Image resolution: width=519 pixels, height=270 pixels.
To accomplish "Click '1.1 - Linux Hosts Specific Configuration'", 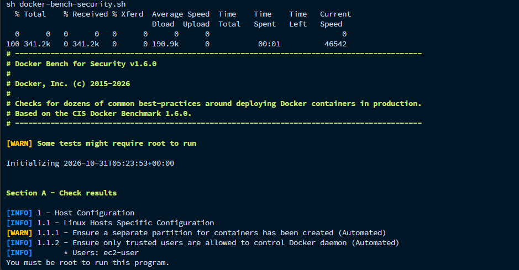I will coord(110,223).
